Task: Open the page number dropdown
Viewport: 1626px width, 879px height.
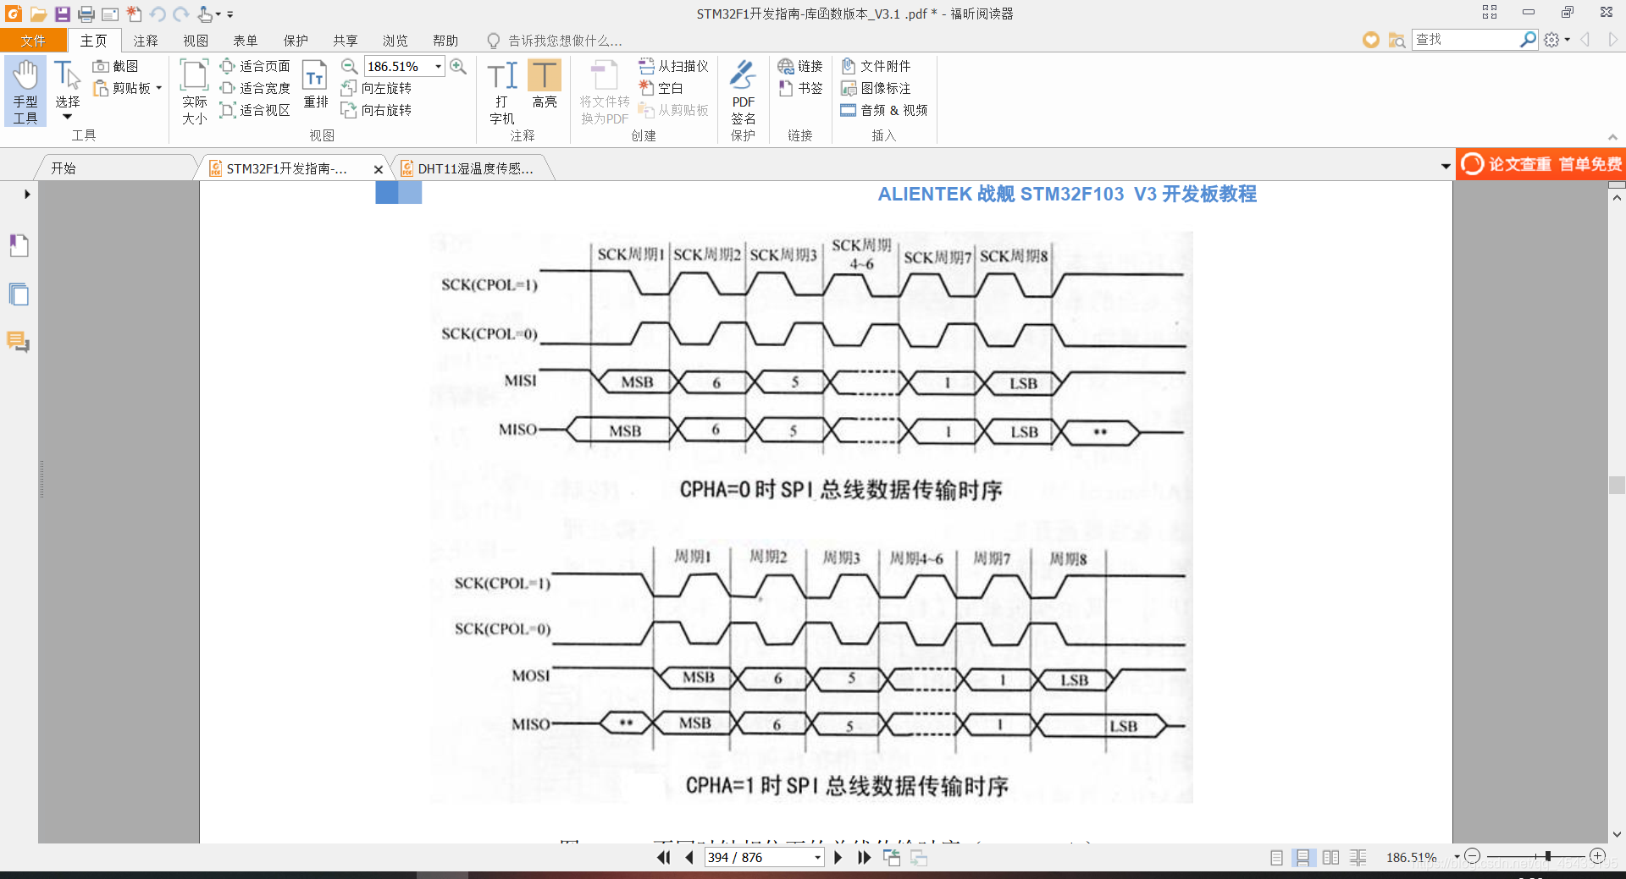Action: coord(817,857)
